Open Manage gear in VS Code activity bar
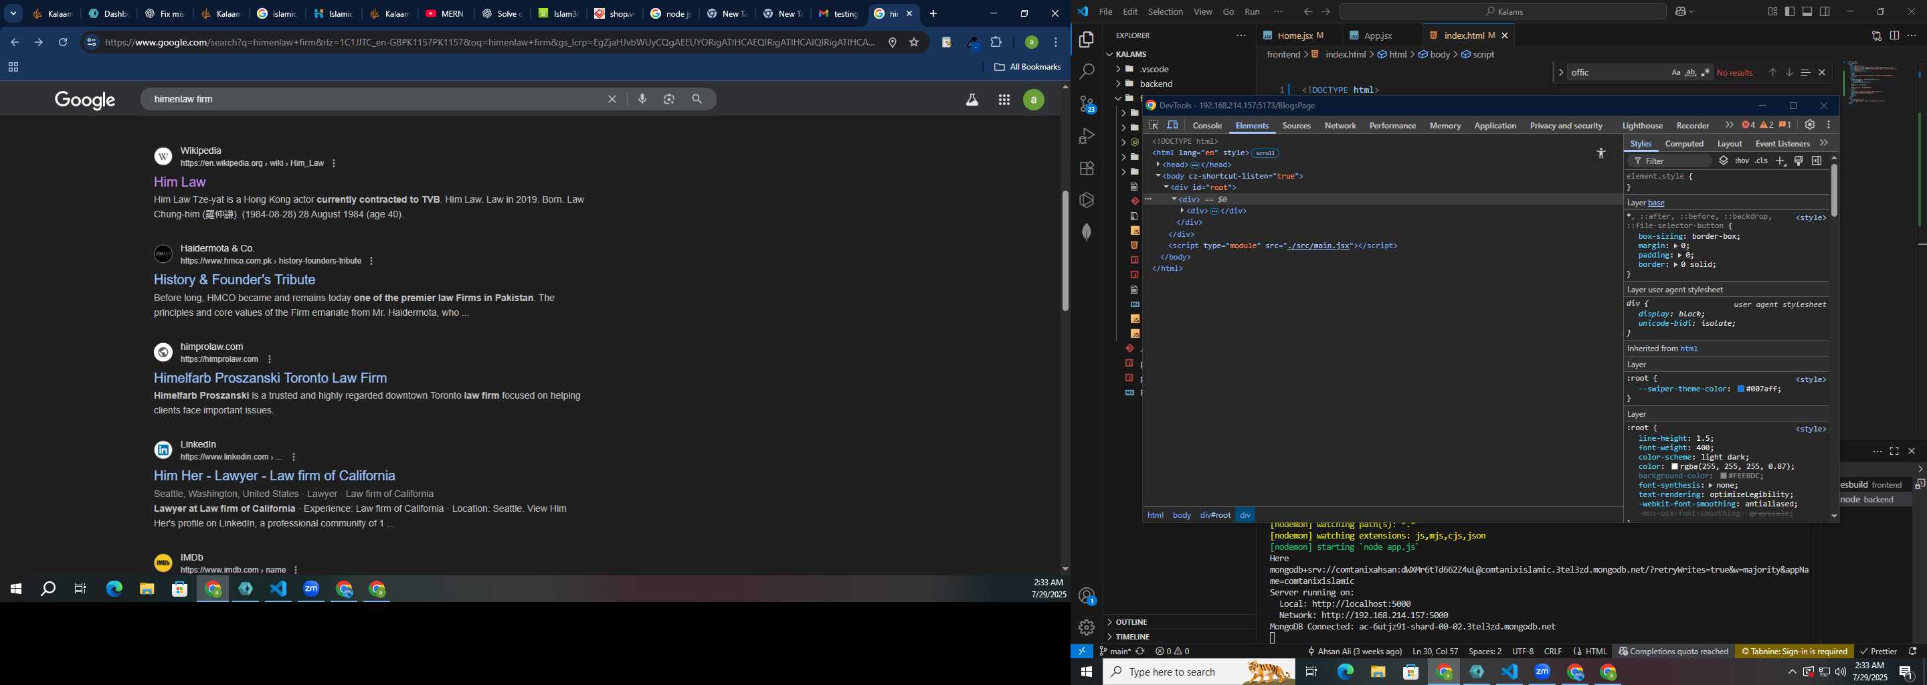This screenshot has width=1927, height=685. coord(1087,627)
